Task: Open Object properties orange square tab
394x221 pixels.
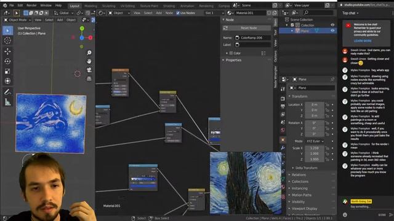Action: 283,139
